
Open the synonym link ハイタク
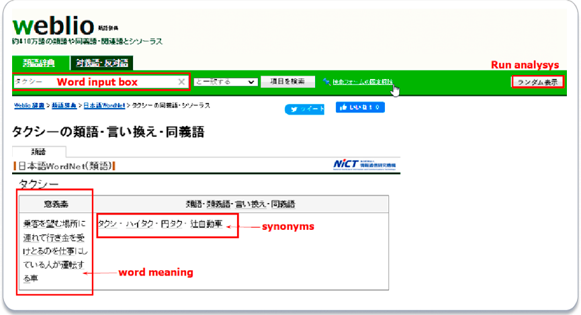[139, 224]
